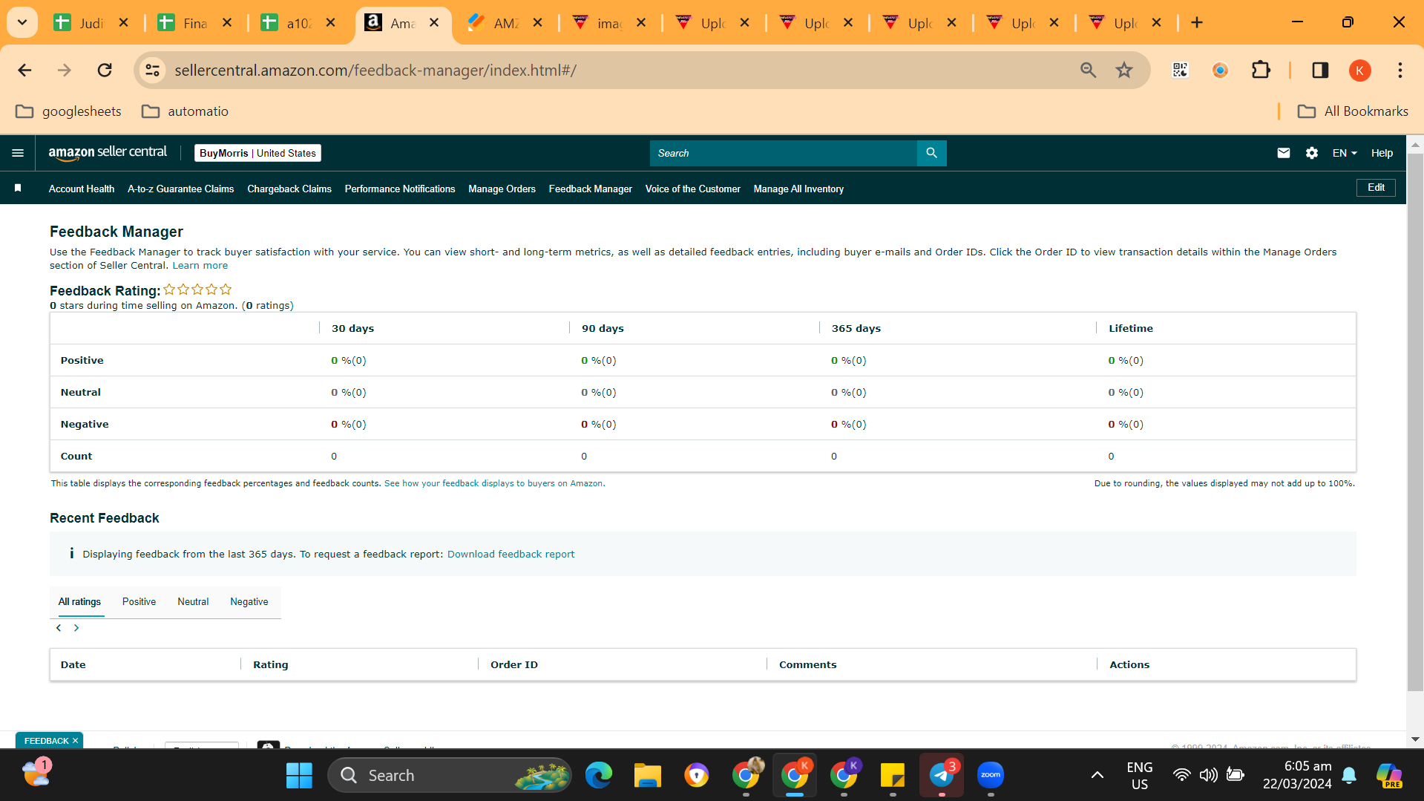Open the Extensions puzzle icon

coord(1261,70)
